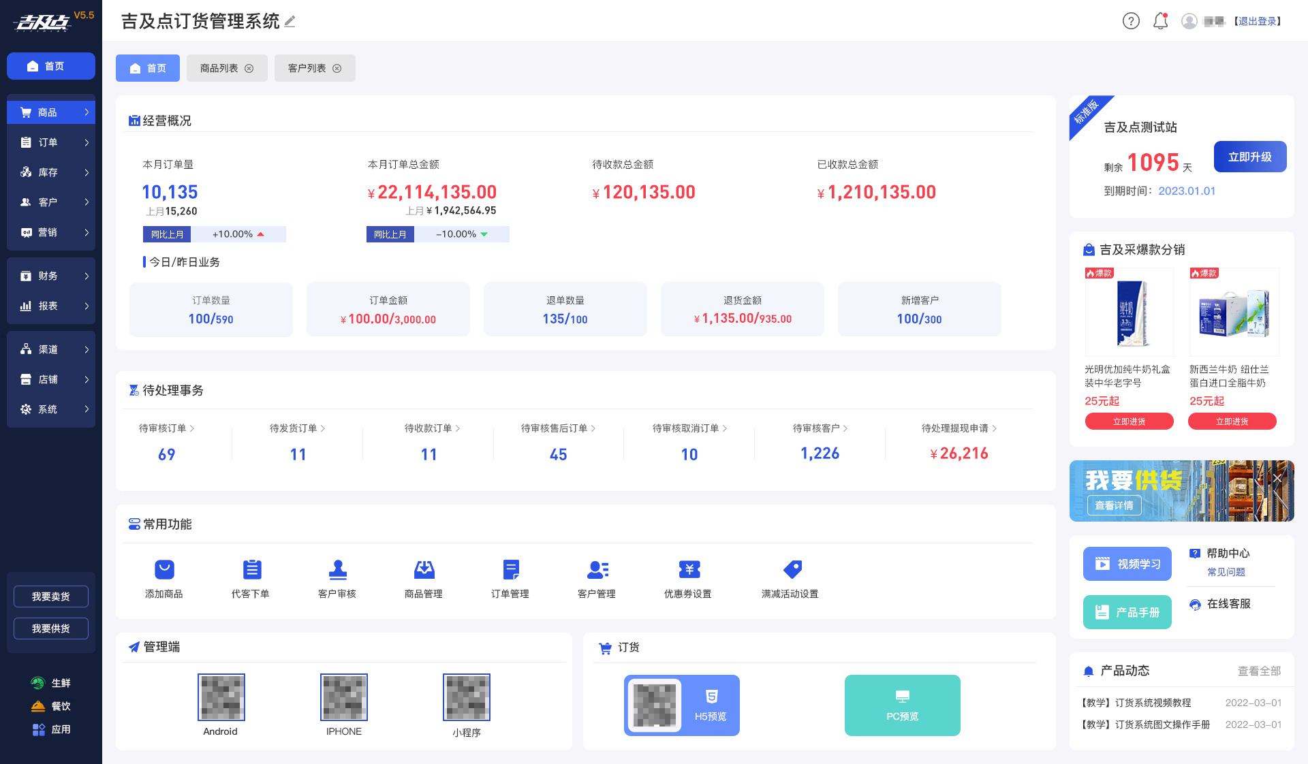
Task: Click the Android QR code
Action: (x=221, y=697)
